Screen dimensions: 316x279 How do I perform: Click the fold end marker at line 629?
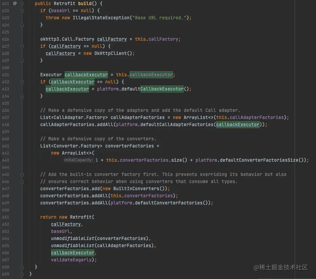22,61
